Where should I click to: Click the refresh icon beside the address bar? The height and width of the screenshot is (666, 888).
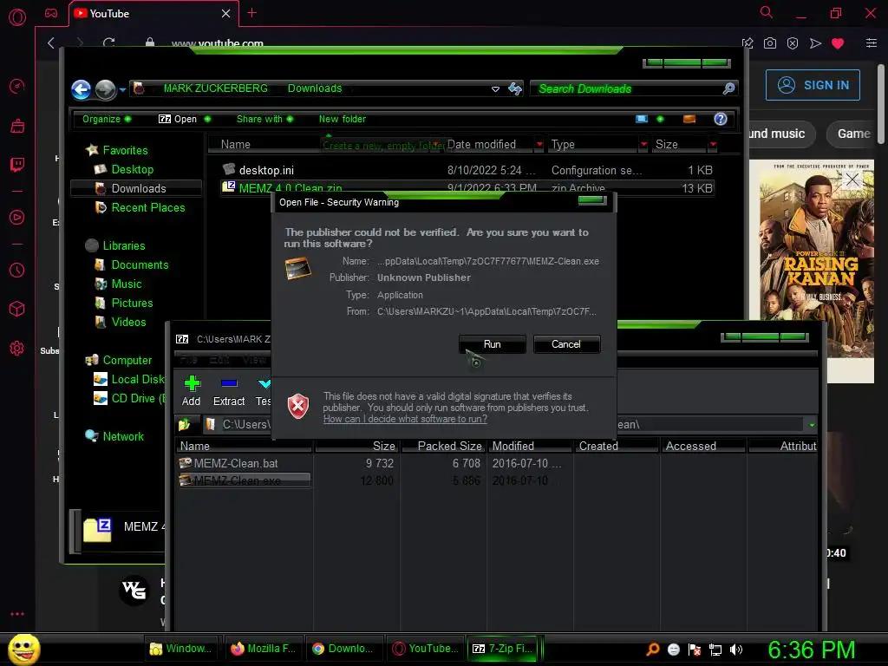515,88
